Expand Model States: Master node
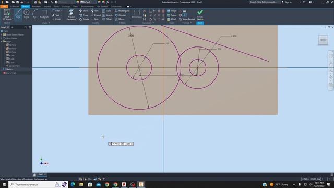 (x=2, y=34)
